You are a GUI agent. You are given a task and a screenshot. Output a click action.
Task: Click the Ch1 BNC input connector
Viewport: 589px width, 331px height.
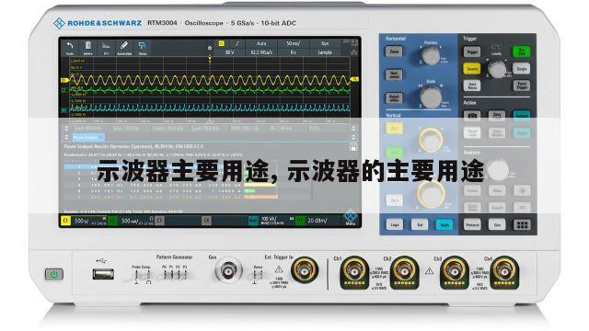tap(354, 272)
